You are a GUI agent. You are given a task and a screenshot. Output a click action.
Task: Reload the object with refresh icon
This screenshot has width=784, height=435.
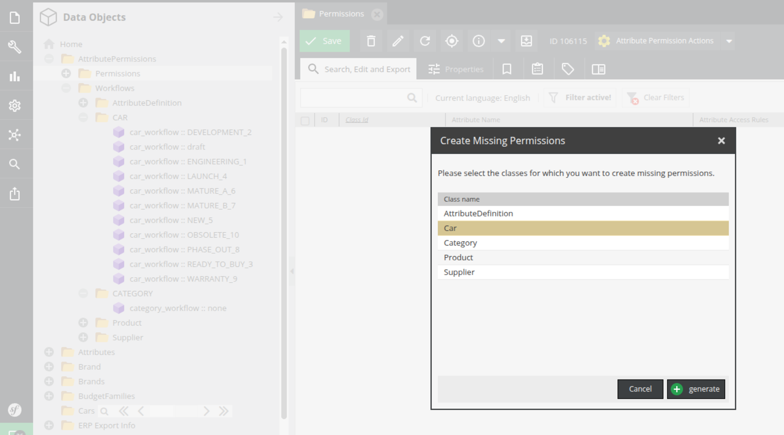425,41
